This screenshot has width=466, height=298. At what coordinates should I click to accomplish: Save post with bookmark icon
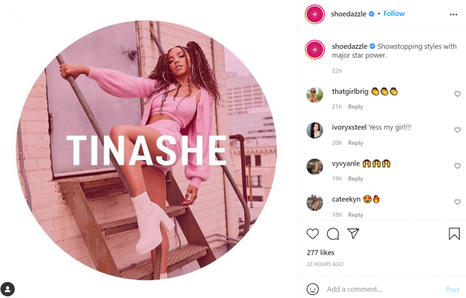pyautogui.click(x=454, y=234)
